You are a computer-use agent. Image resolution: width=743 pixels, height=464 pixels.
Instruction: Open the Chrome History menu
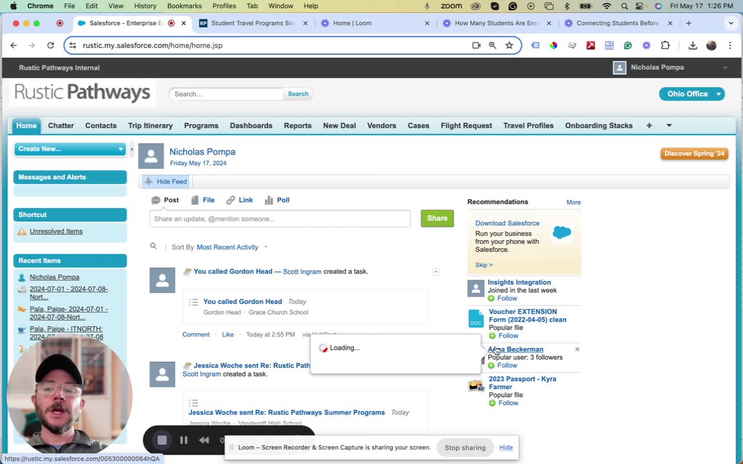(145, 6)
